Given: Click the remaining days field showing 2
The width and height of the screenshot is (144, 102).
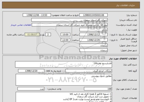Looking at the screenshot, I should (48, 35).
